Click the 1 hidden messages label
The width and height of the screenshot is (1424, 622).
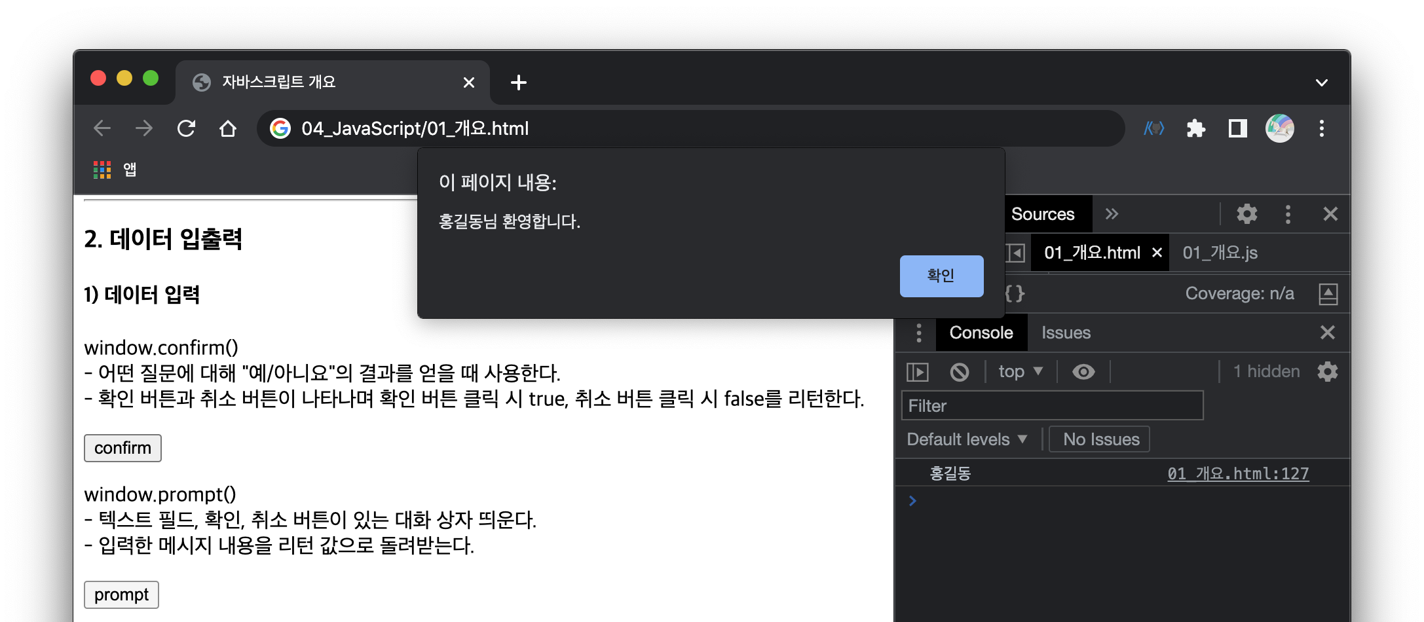pyautogui.click(x=1267, y=372)
